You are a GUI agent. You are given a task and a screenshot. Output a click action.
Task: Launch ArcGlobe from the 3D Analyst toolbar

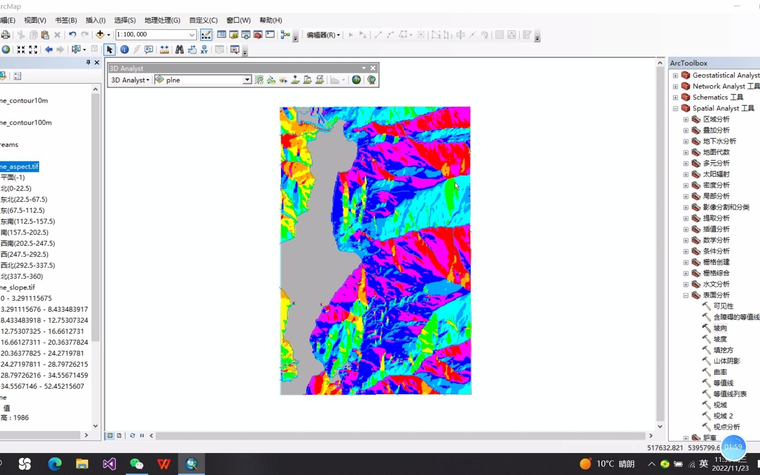pyautogui.click(x=371, y=80)
